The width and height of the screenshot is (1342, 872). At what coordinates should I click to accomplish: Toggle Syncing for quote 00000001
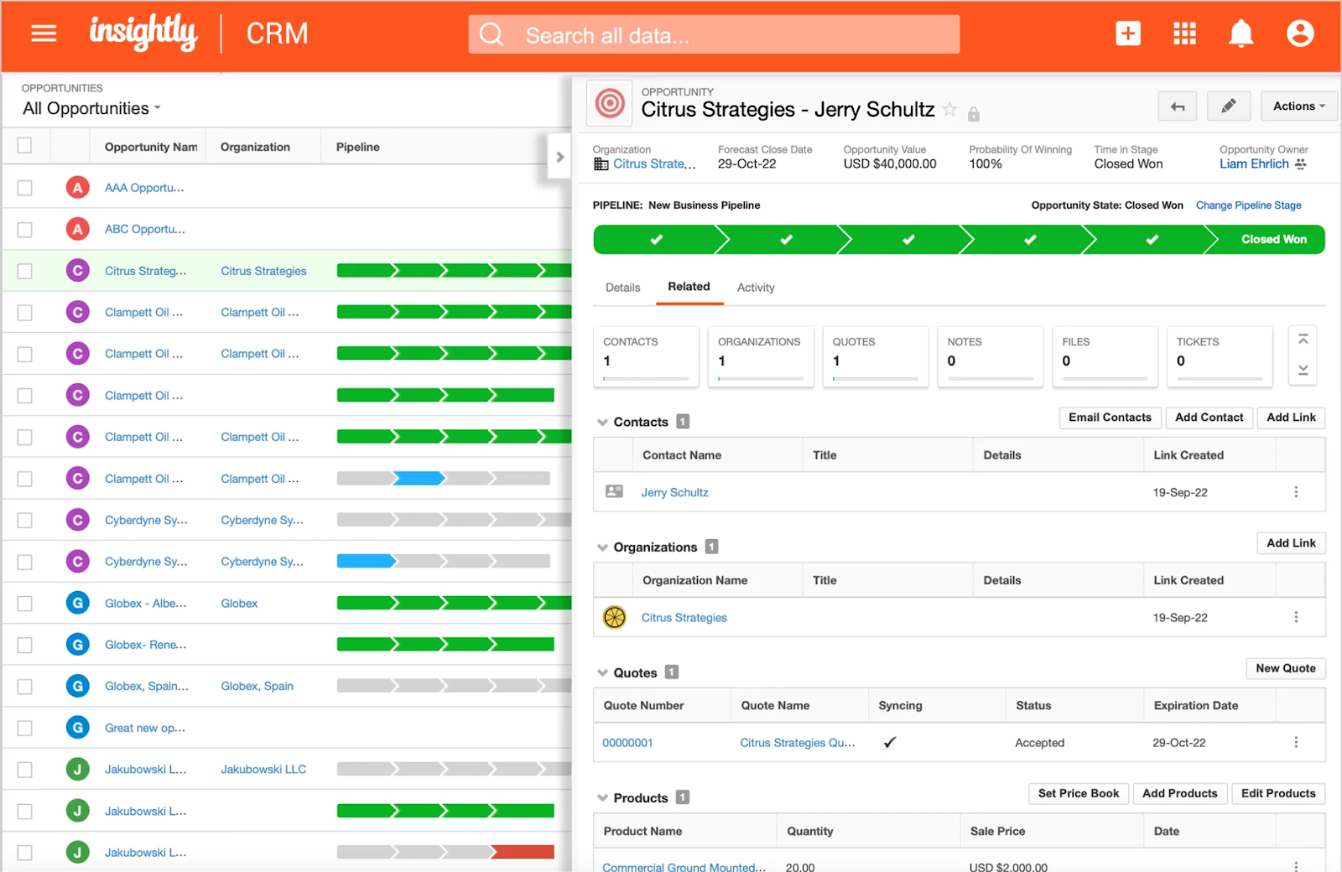pos(889,742)
